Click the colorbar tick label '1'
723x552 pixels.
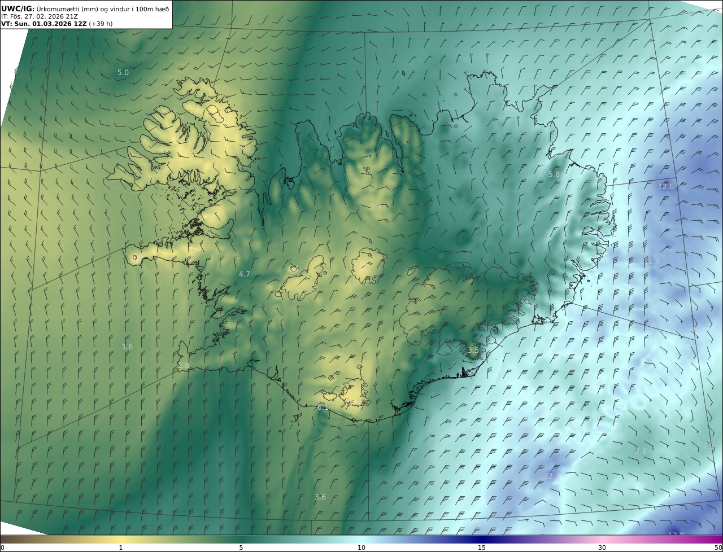pos(121,547)
